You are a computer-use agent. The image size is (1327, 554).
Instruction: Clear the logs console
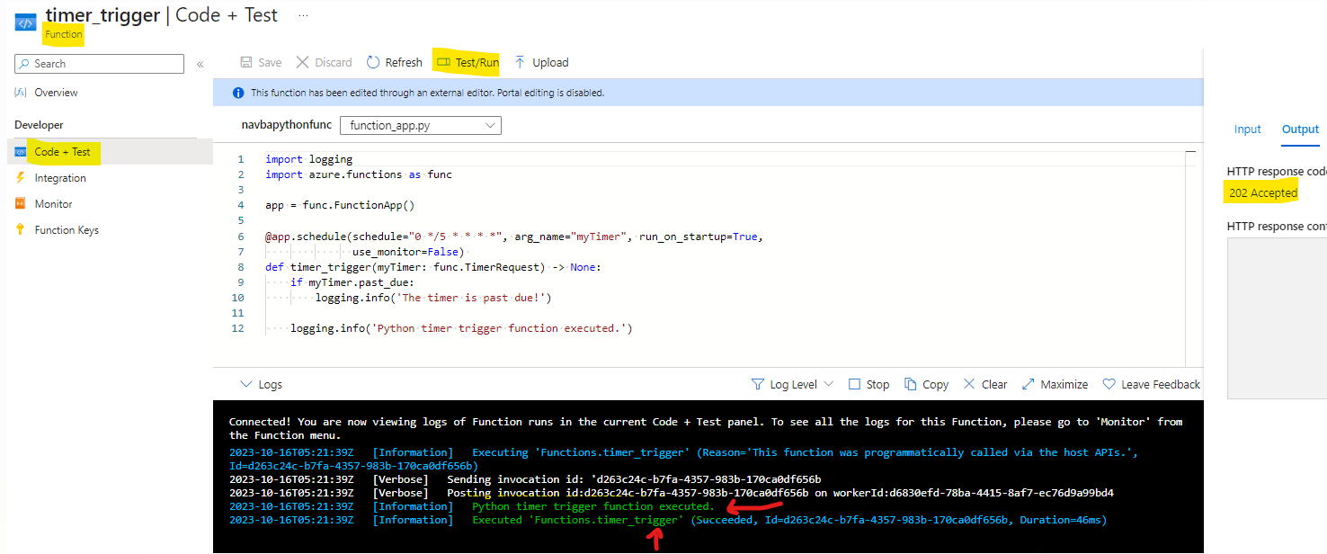[x=984, y=384]
